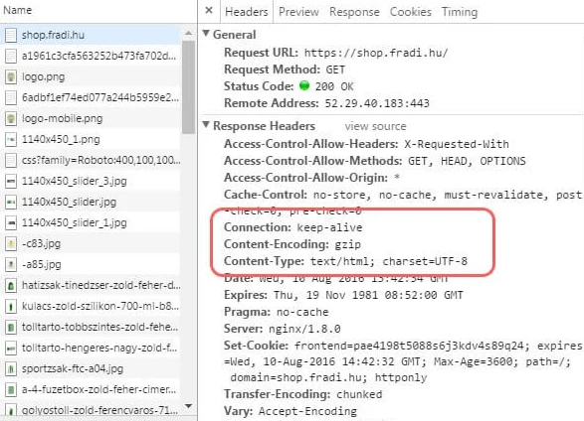Click the icon beside sportzsak-ftc-a04.jpg
The image size is (584, 421).
11,368
